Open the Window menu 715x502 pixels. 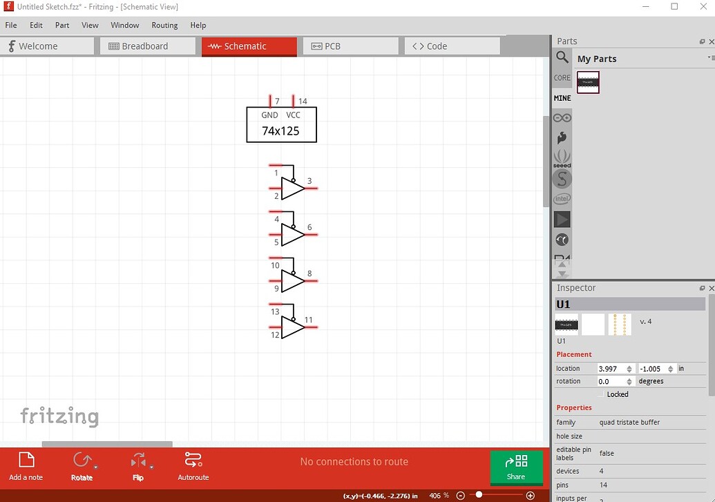point(124,25)
